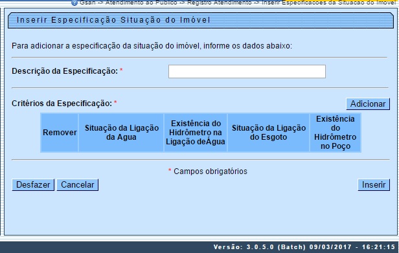Image resolution: width=399 pixels, height=253 pixels.
Task: Select the Situação da Ligação do Esgoto header
Action: click(x=268, y=133)
